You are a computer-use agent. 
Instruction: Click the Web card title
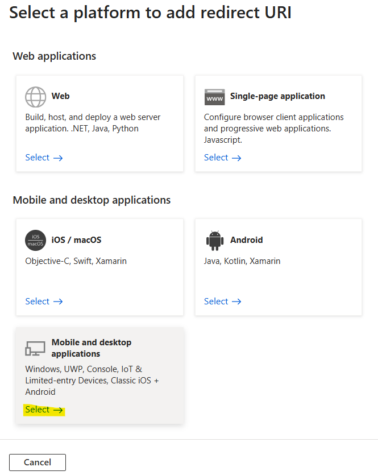60,96
